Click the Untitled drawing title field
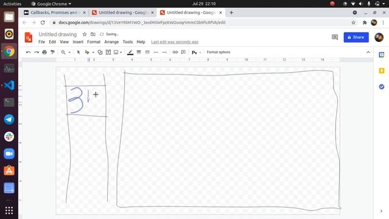389x219 pixels. pyautogui.click(x=58, y=34)
